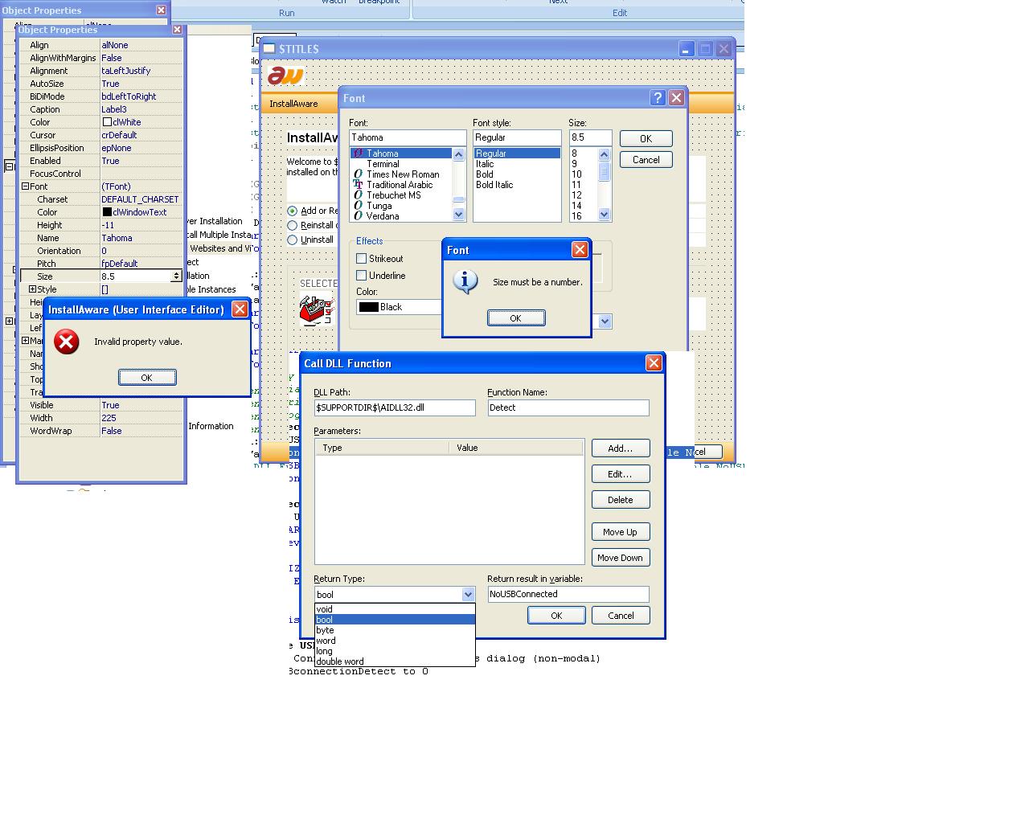Click the OpenType icon beside Tahoma
This screenshot has height=823, width=1029.
(359, 154)
